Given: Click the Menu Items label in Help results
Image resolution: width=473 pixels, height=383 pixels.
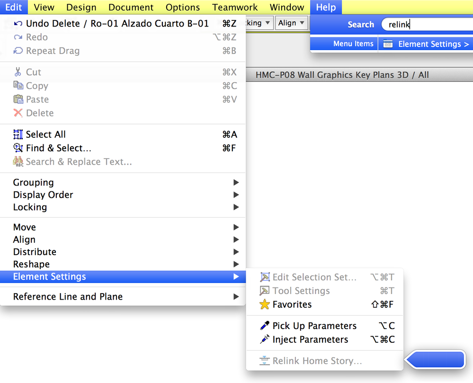Looking at the screenshot, I should [353, 44].
